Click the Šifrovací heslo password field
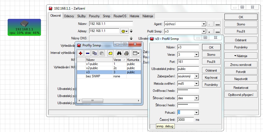This screenshot has width=263, height=132. (x=188, y=105)
